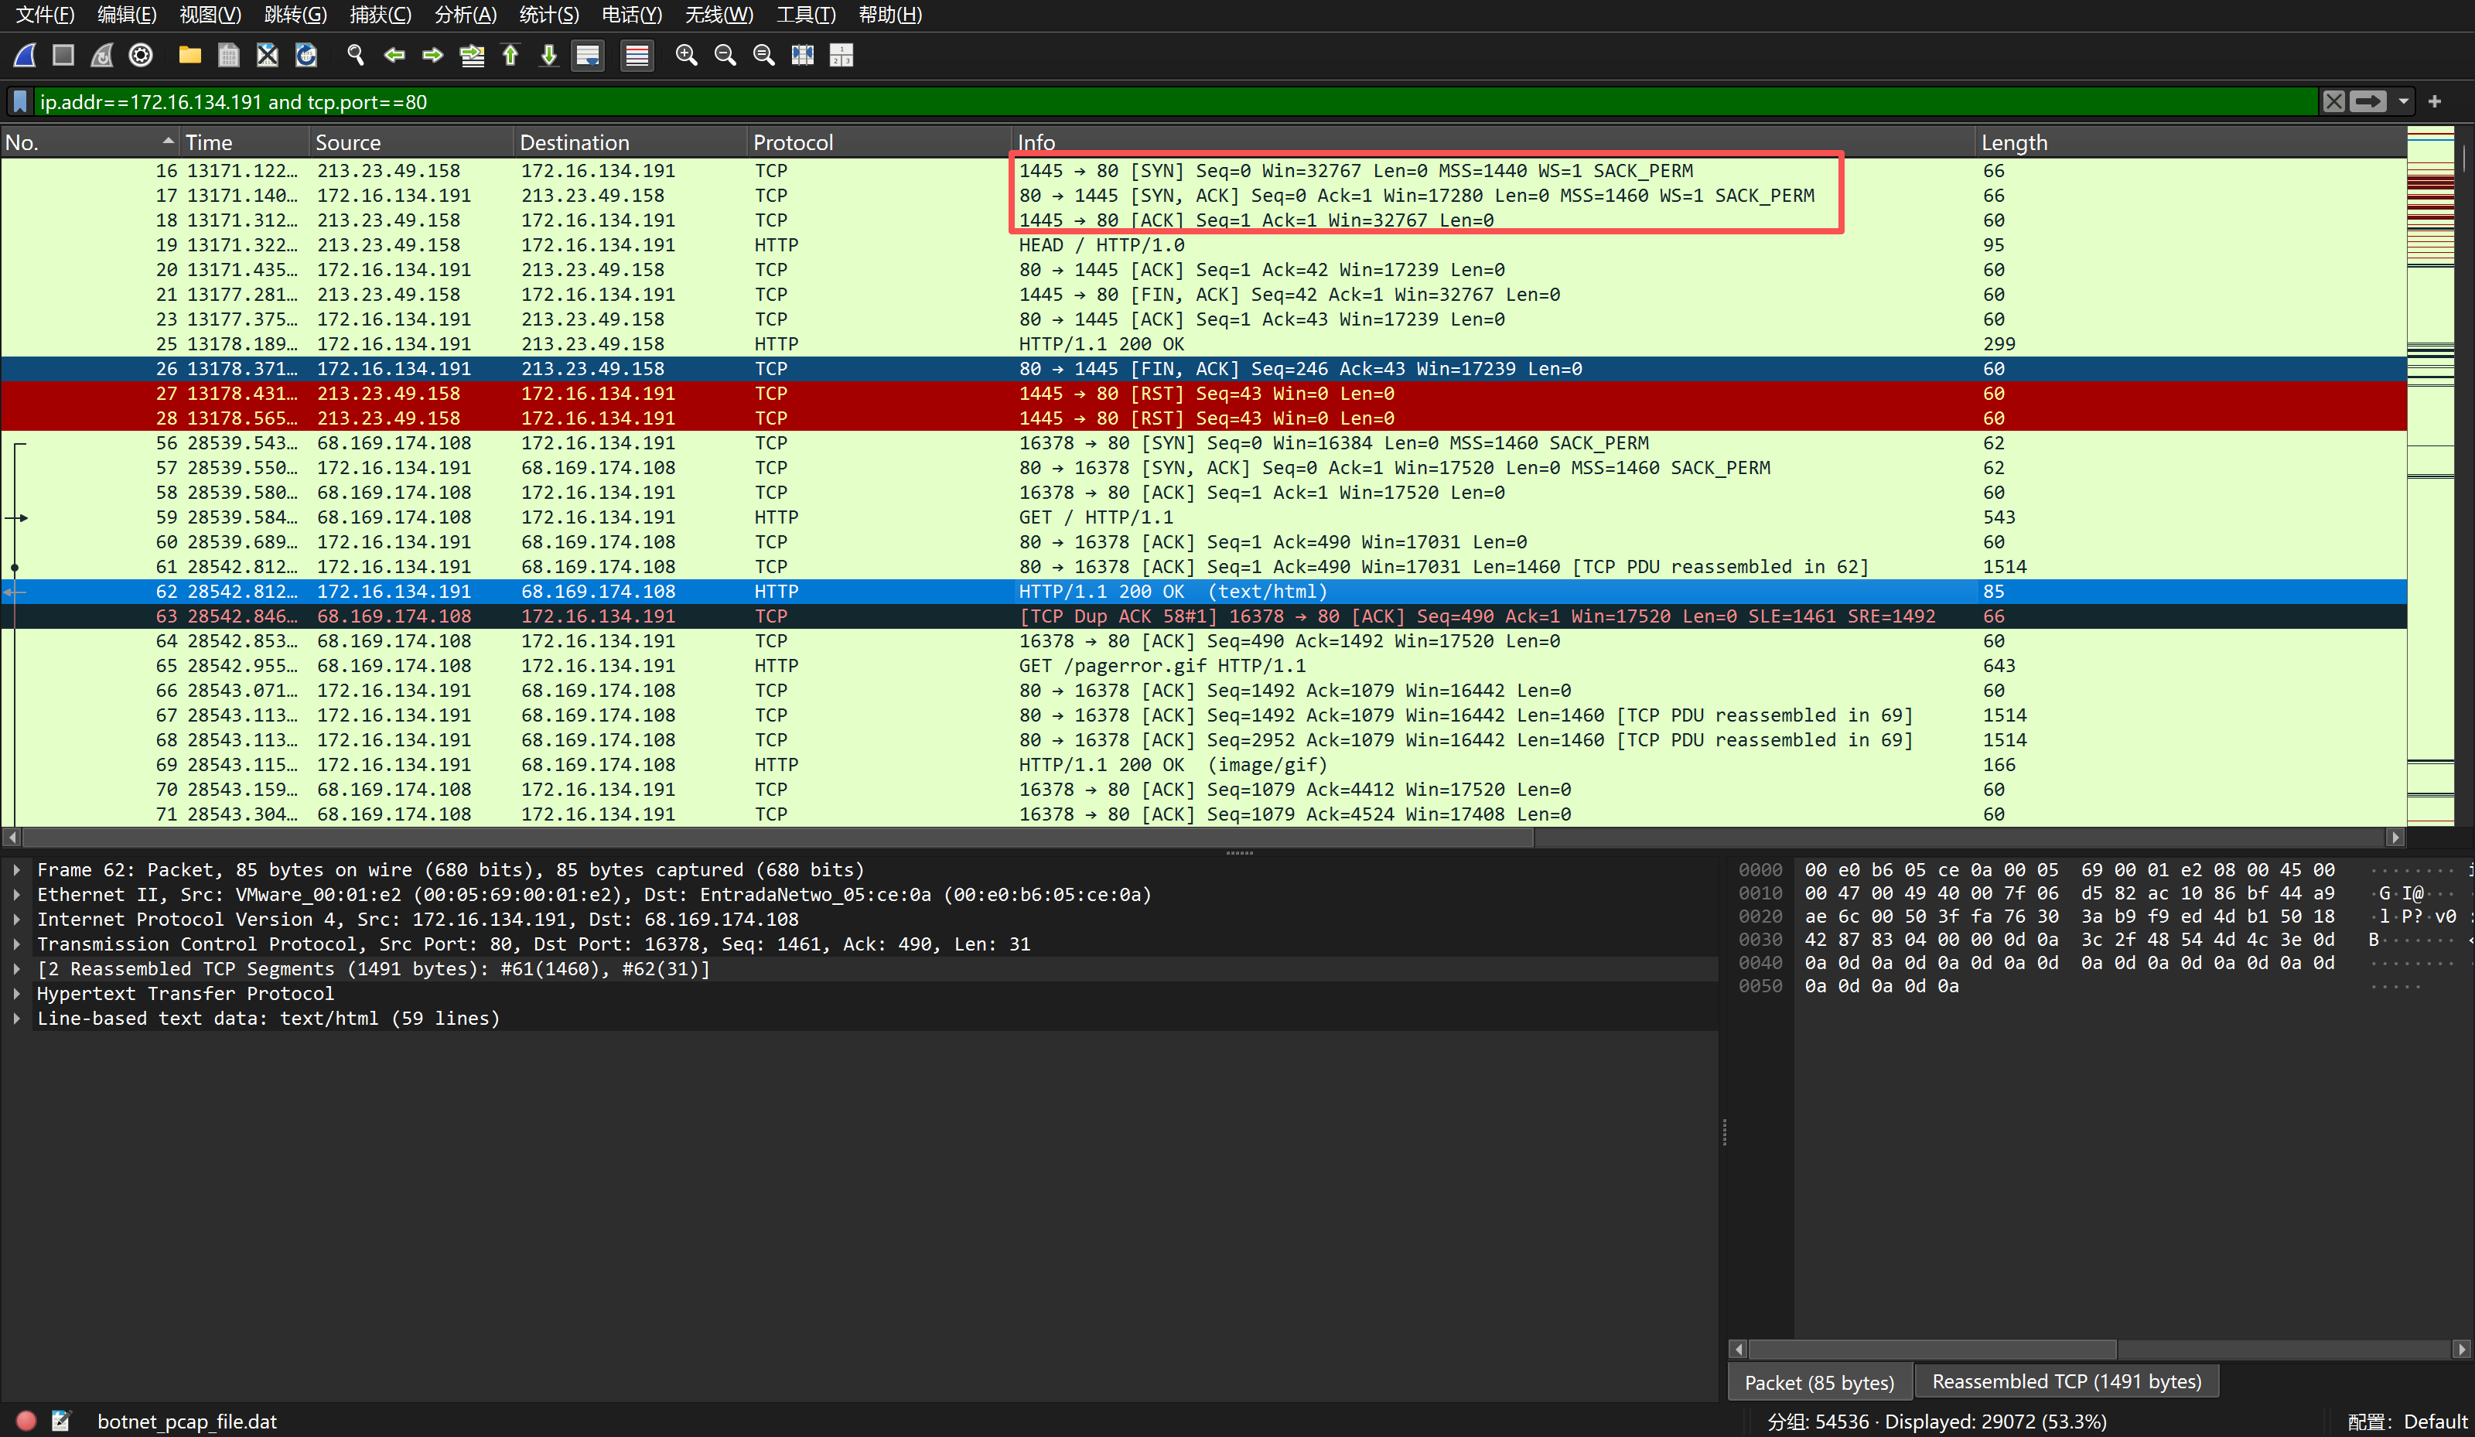Viewport: 2475px width, 1437px height.
Task: Open the 统计(S) menu
Action: coord(548,15)
